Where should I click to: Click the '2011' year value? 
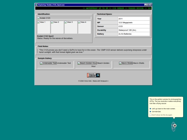coord(121,19)
